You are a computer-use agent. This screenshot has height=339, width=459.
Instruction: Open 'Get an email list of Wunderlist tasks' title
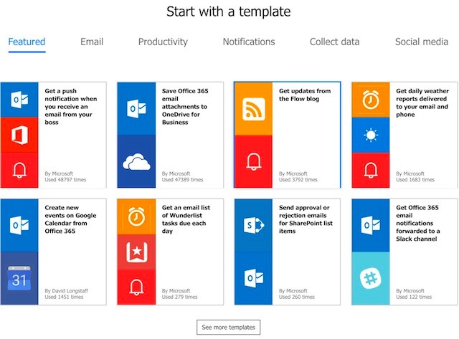[186, 219]
